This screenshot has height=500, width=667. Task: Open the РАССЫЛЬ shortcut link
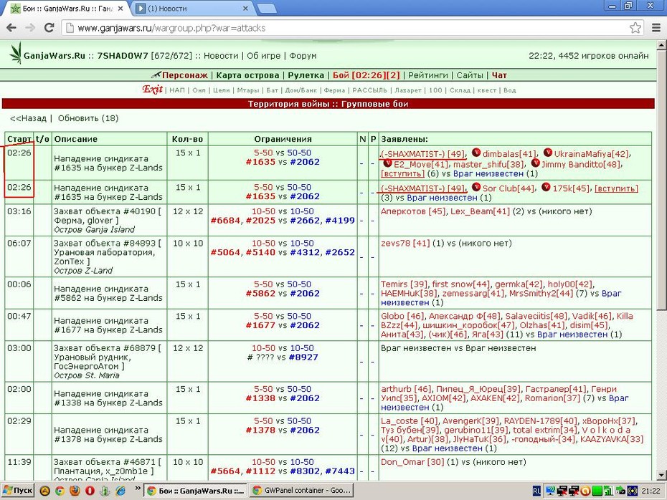click(369, 90)
